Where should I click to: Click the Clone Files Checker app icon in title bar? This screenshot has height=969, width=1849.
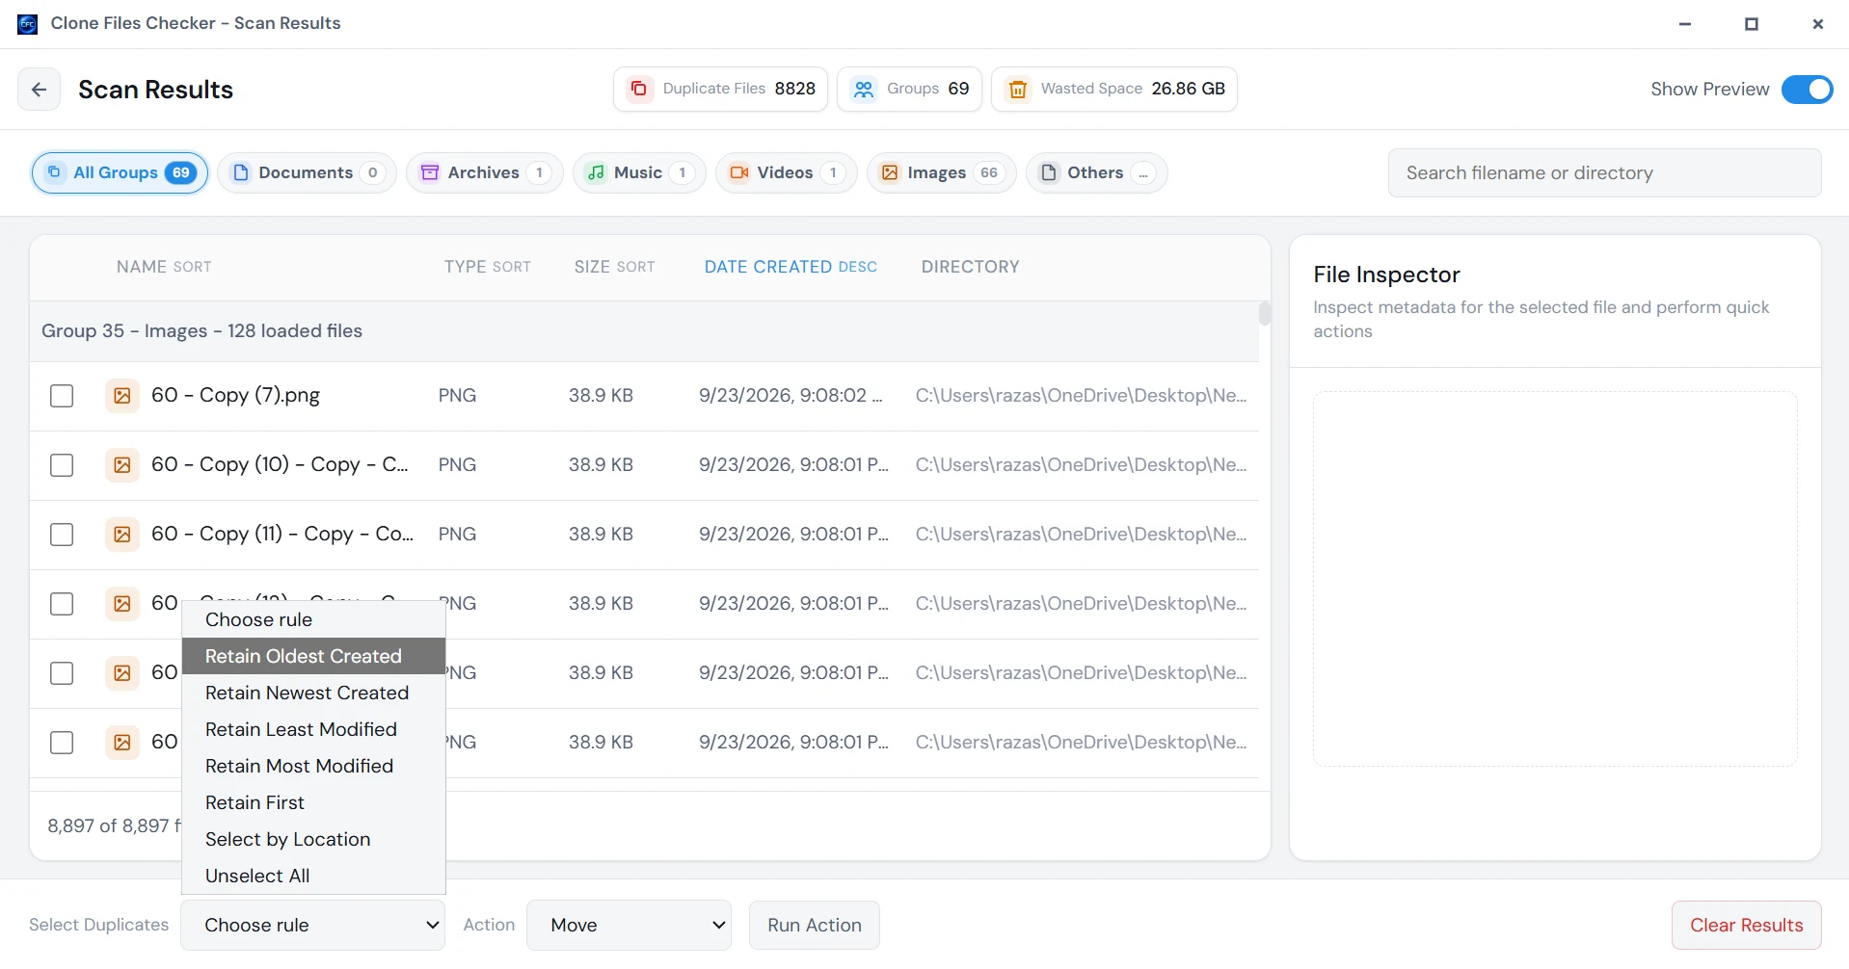(28, 23)
